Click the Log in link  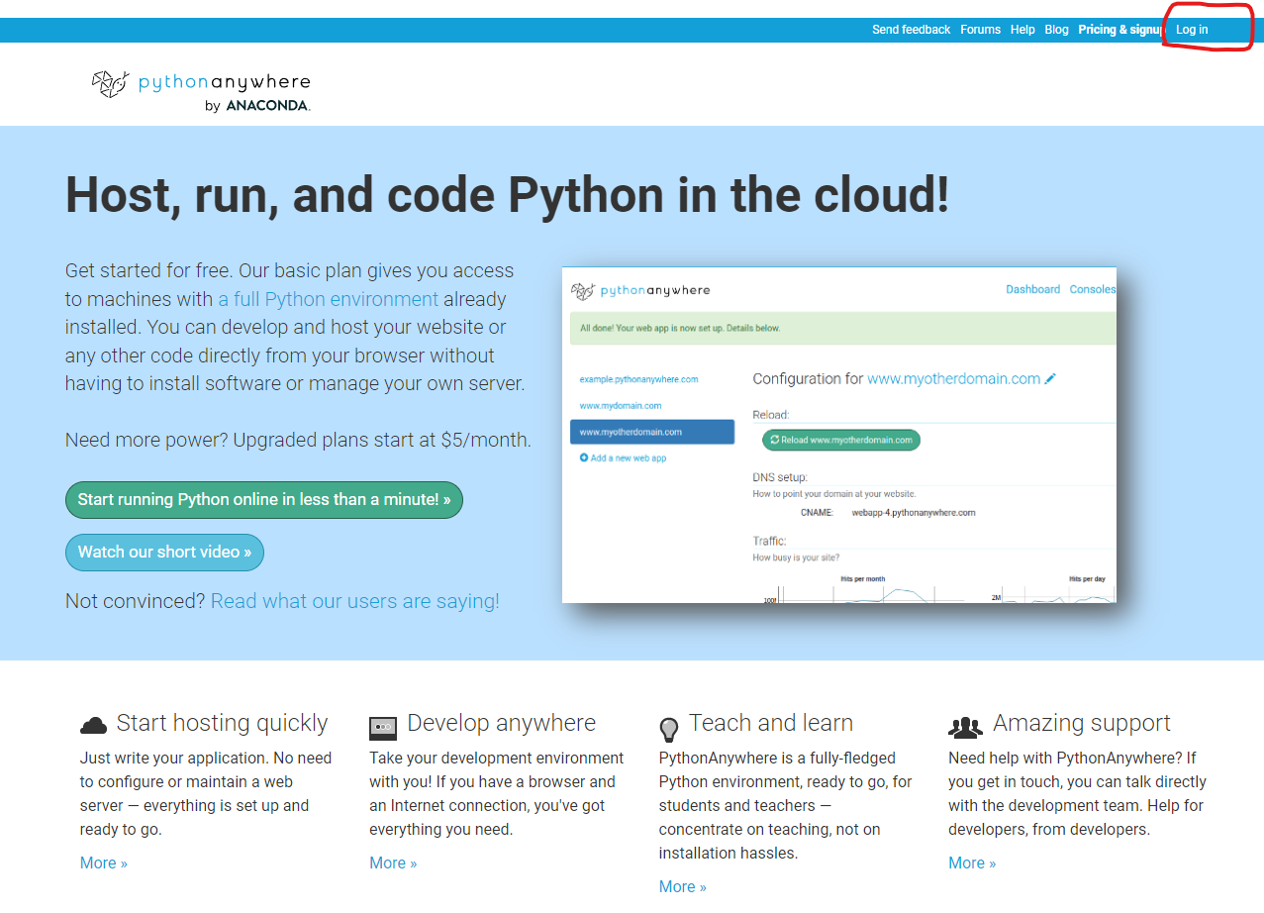tap(1192, 30)
